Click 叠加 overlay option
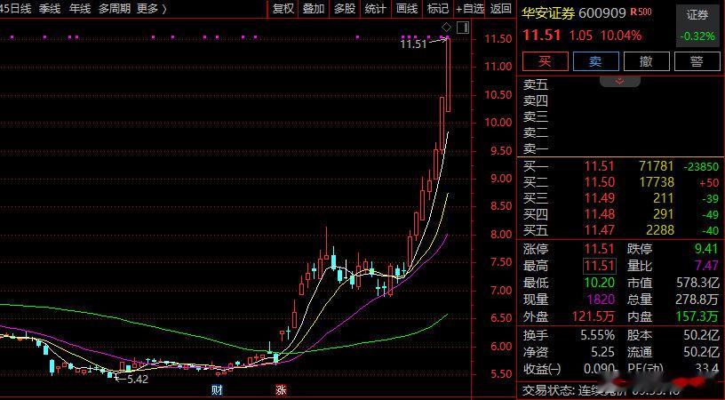 [x=314, y=9]
